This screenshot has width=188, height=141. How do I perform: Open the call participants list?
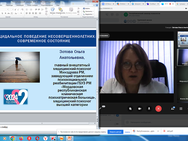pyautogui.click(x=173, y=108)
